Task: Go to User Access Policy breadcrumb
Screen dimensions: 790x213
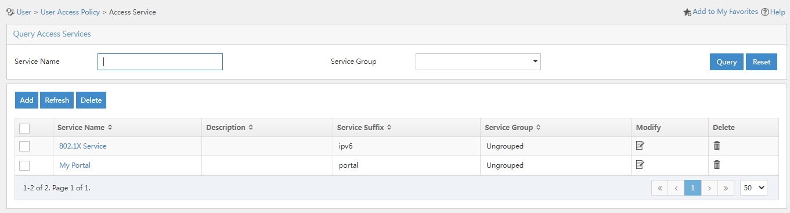Action: point(70,12)
